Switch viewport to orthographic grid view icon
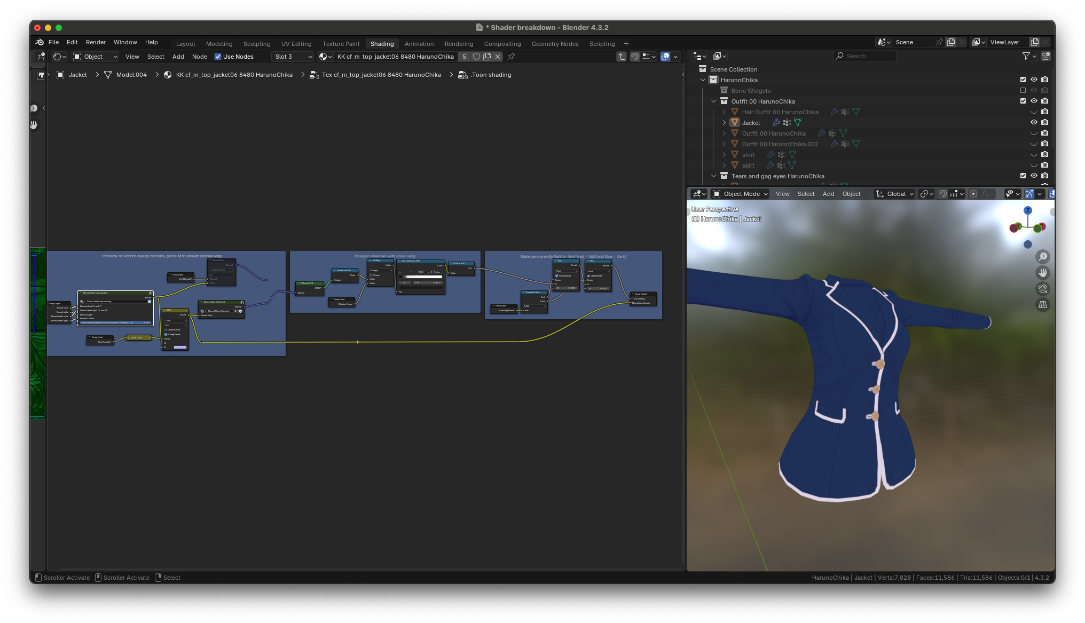This screenshot has height=623, width=1085. click(x=1042, y=305)
